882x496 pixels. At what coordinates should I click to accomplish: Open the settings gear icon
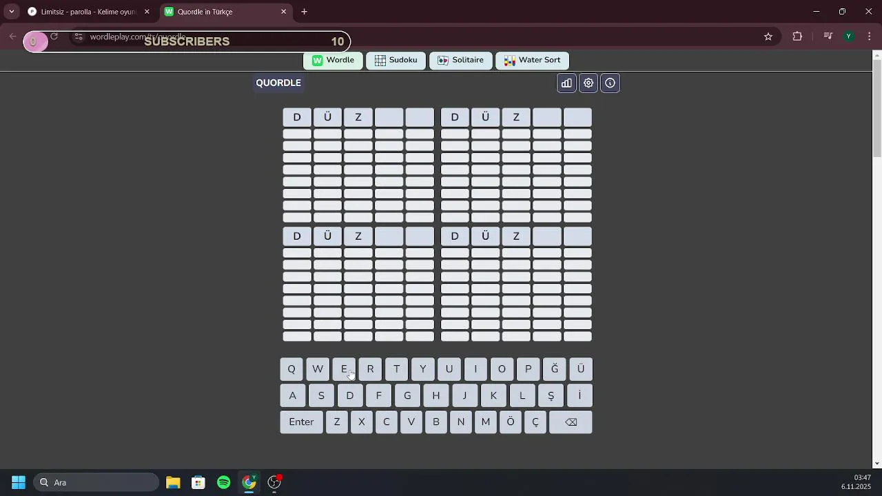(588, 83)
